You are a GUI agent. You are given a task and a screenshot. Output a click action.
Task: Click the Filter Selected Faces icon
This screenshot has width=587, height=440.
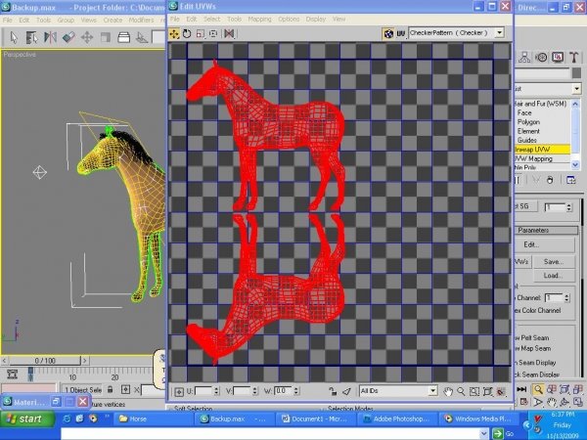tap(346, 391)
